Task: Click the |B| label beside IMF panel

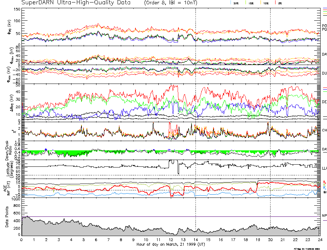Action: click(x=324, y=192)
